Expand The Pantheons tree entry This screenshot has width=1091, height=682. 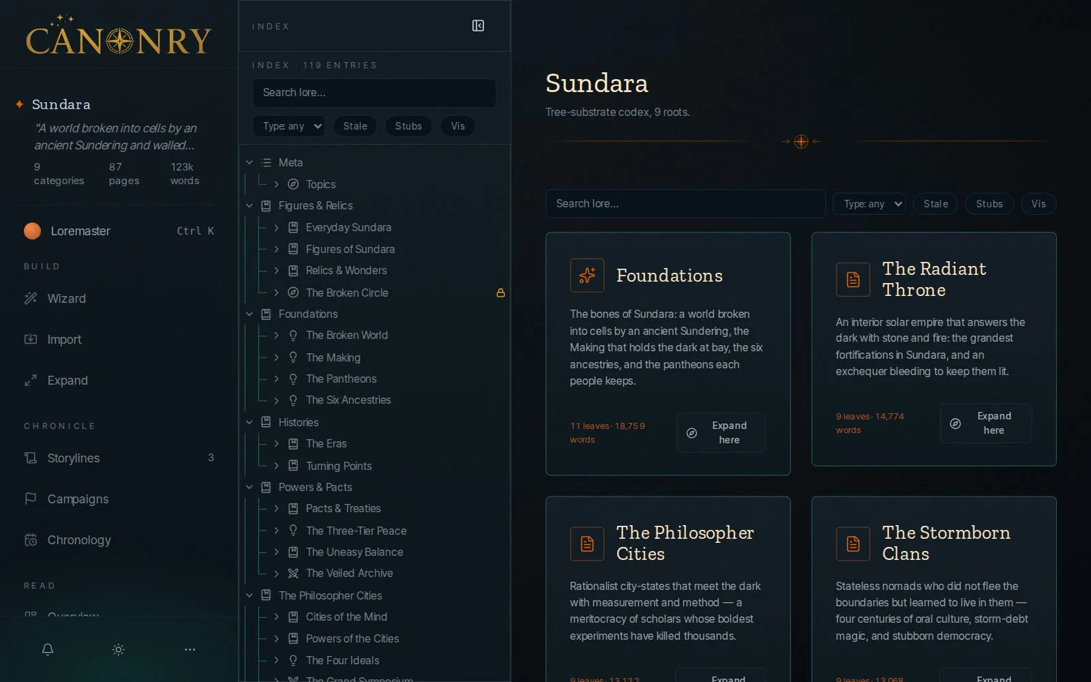pyautogui.click(x=276, y=379)
